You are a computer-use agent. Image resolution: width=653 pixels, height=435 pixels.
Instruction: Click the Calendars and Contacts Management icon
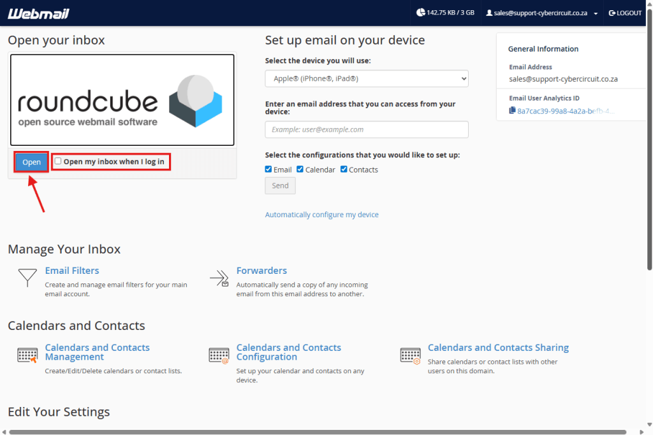[x=27, y=355]
